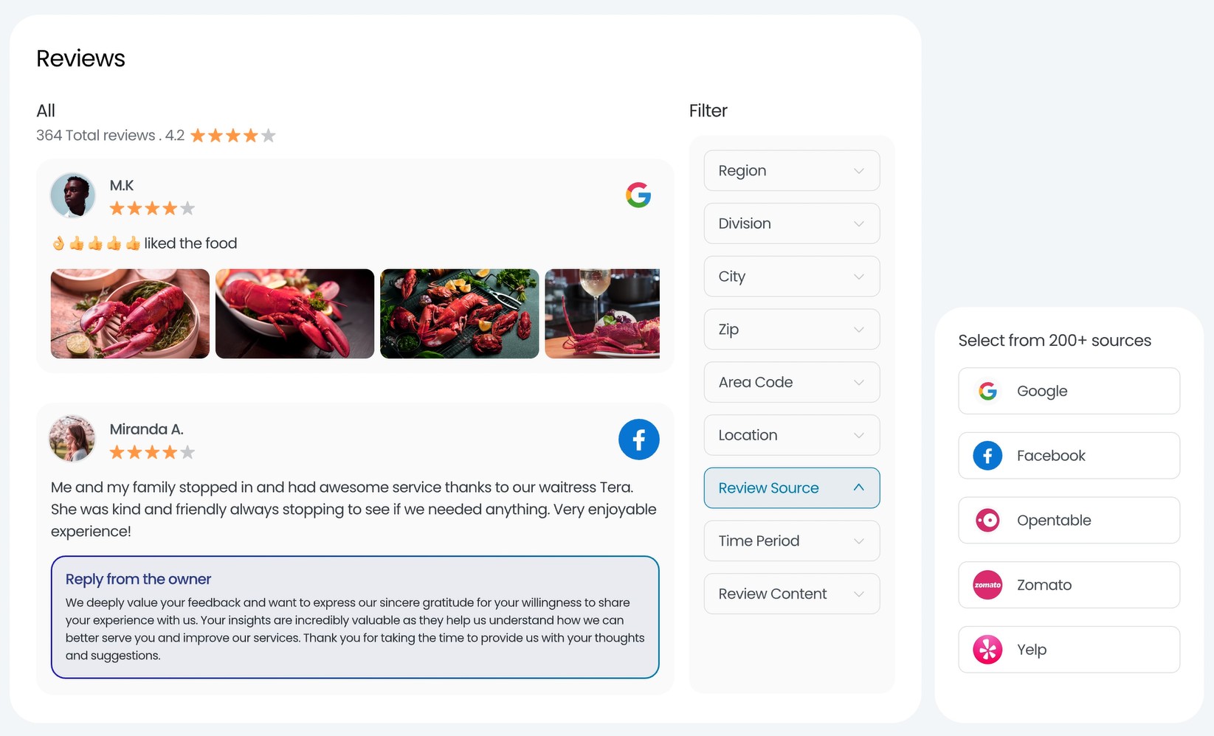Open the Time Period dropdown
Image resolution: width=1214 pixels, height=736 pixels.
792,541
